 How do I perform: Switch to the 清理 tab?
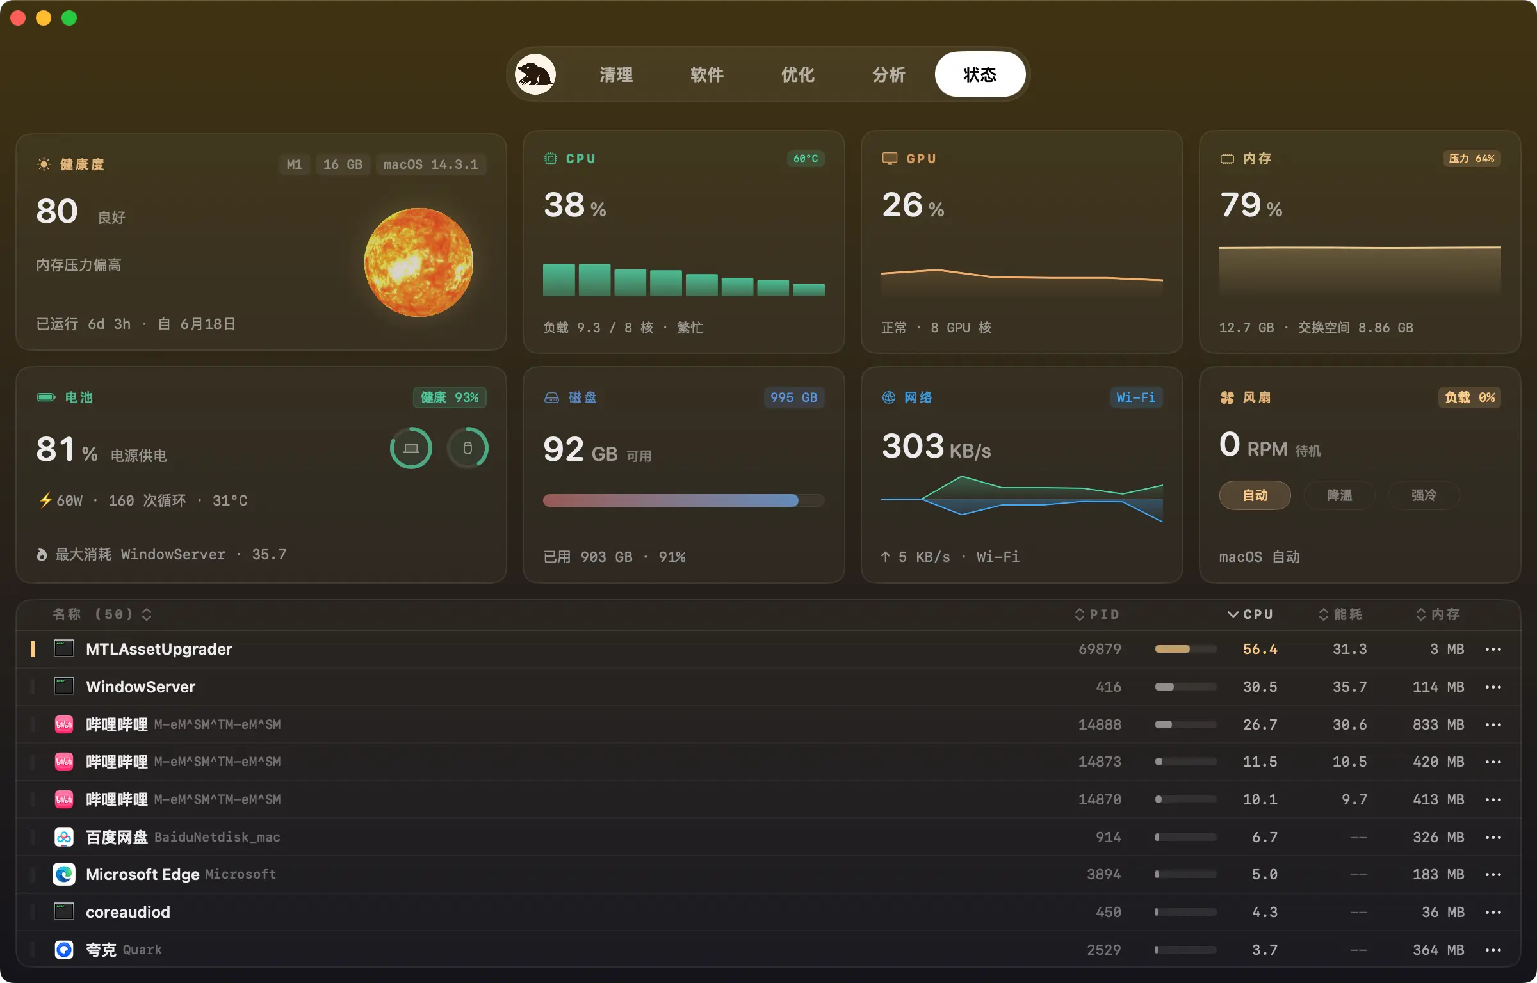coord(616,75)
